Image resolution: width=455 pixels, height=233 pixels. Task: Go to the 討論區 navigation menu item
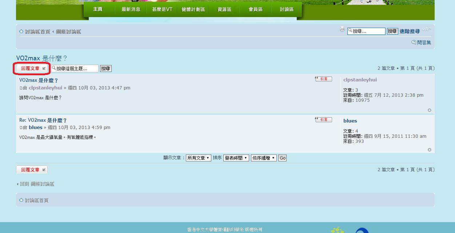coord(287,9)
